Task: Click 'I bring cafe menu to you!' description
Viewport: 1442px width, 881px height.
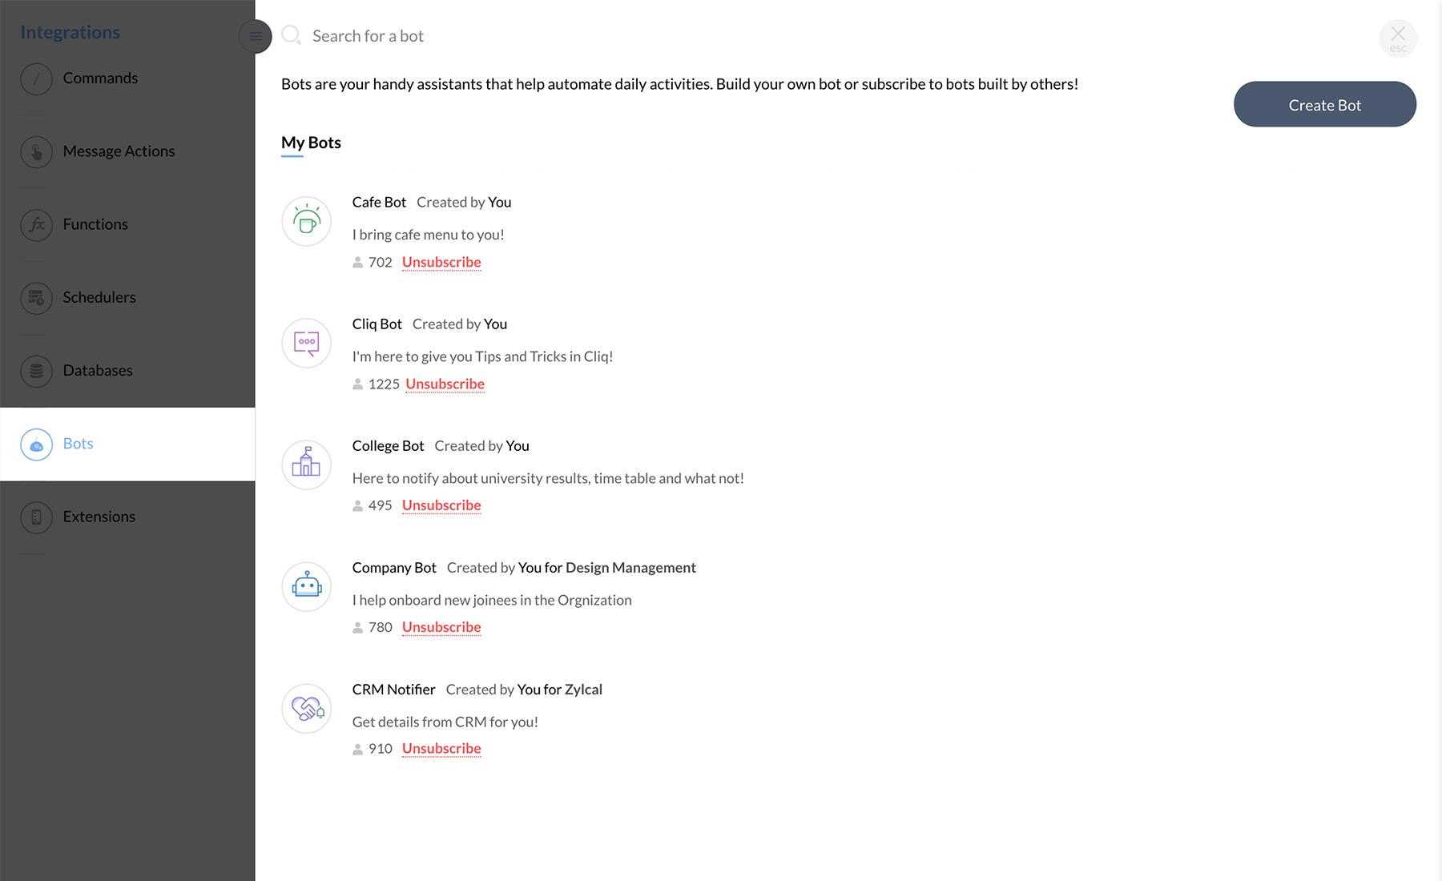Action: pos(428,235)
